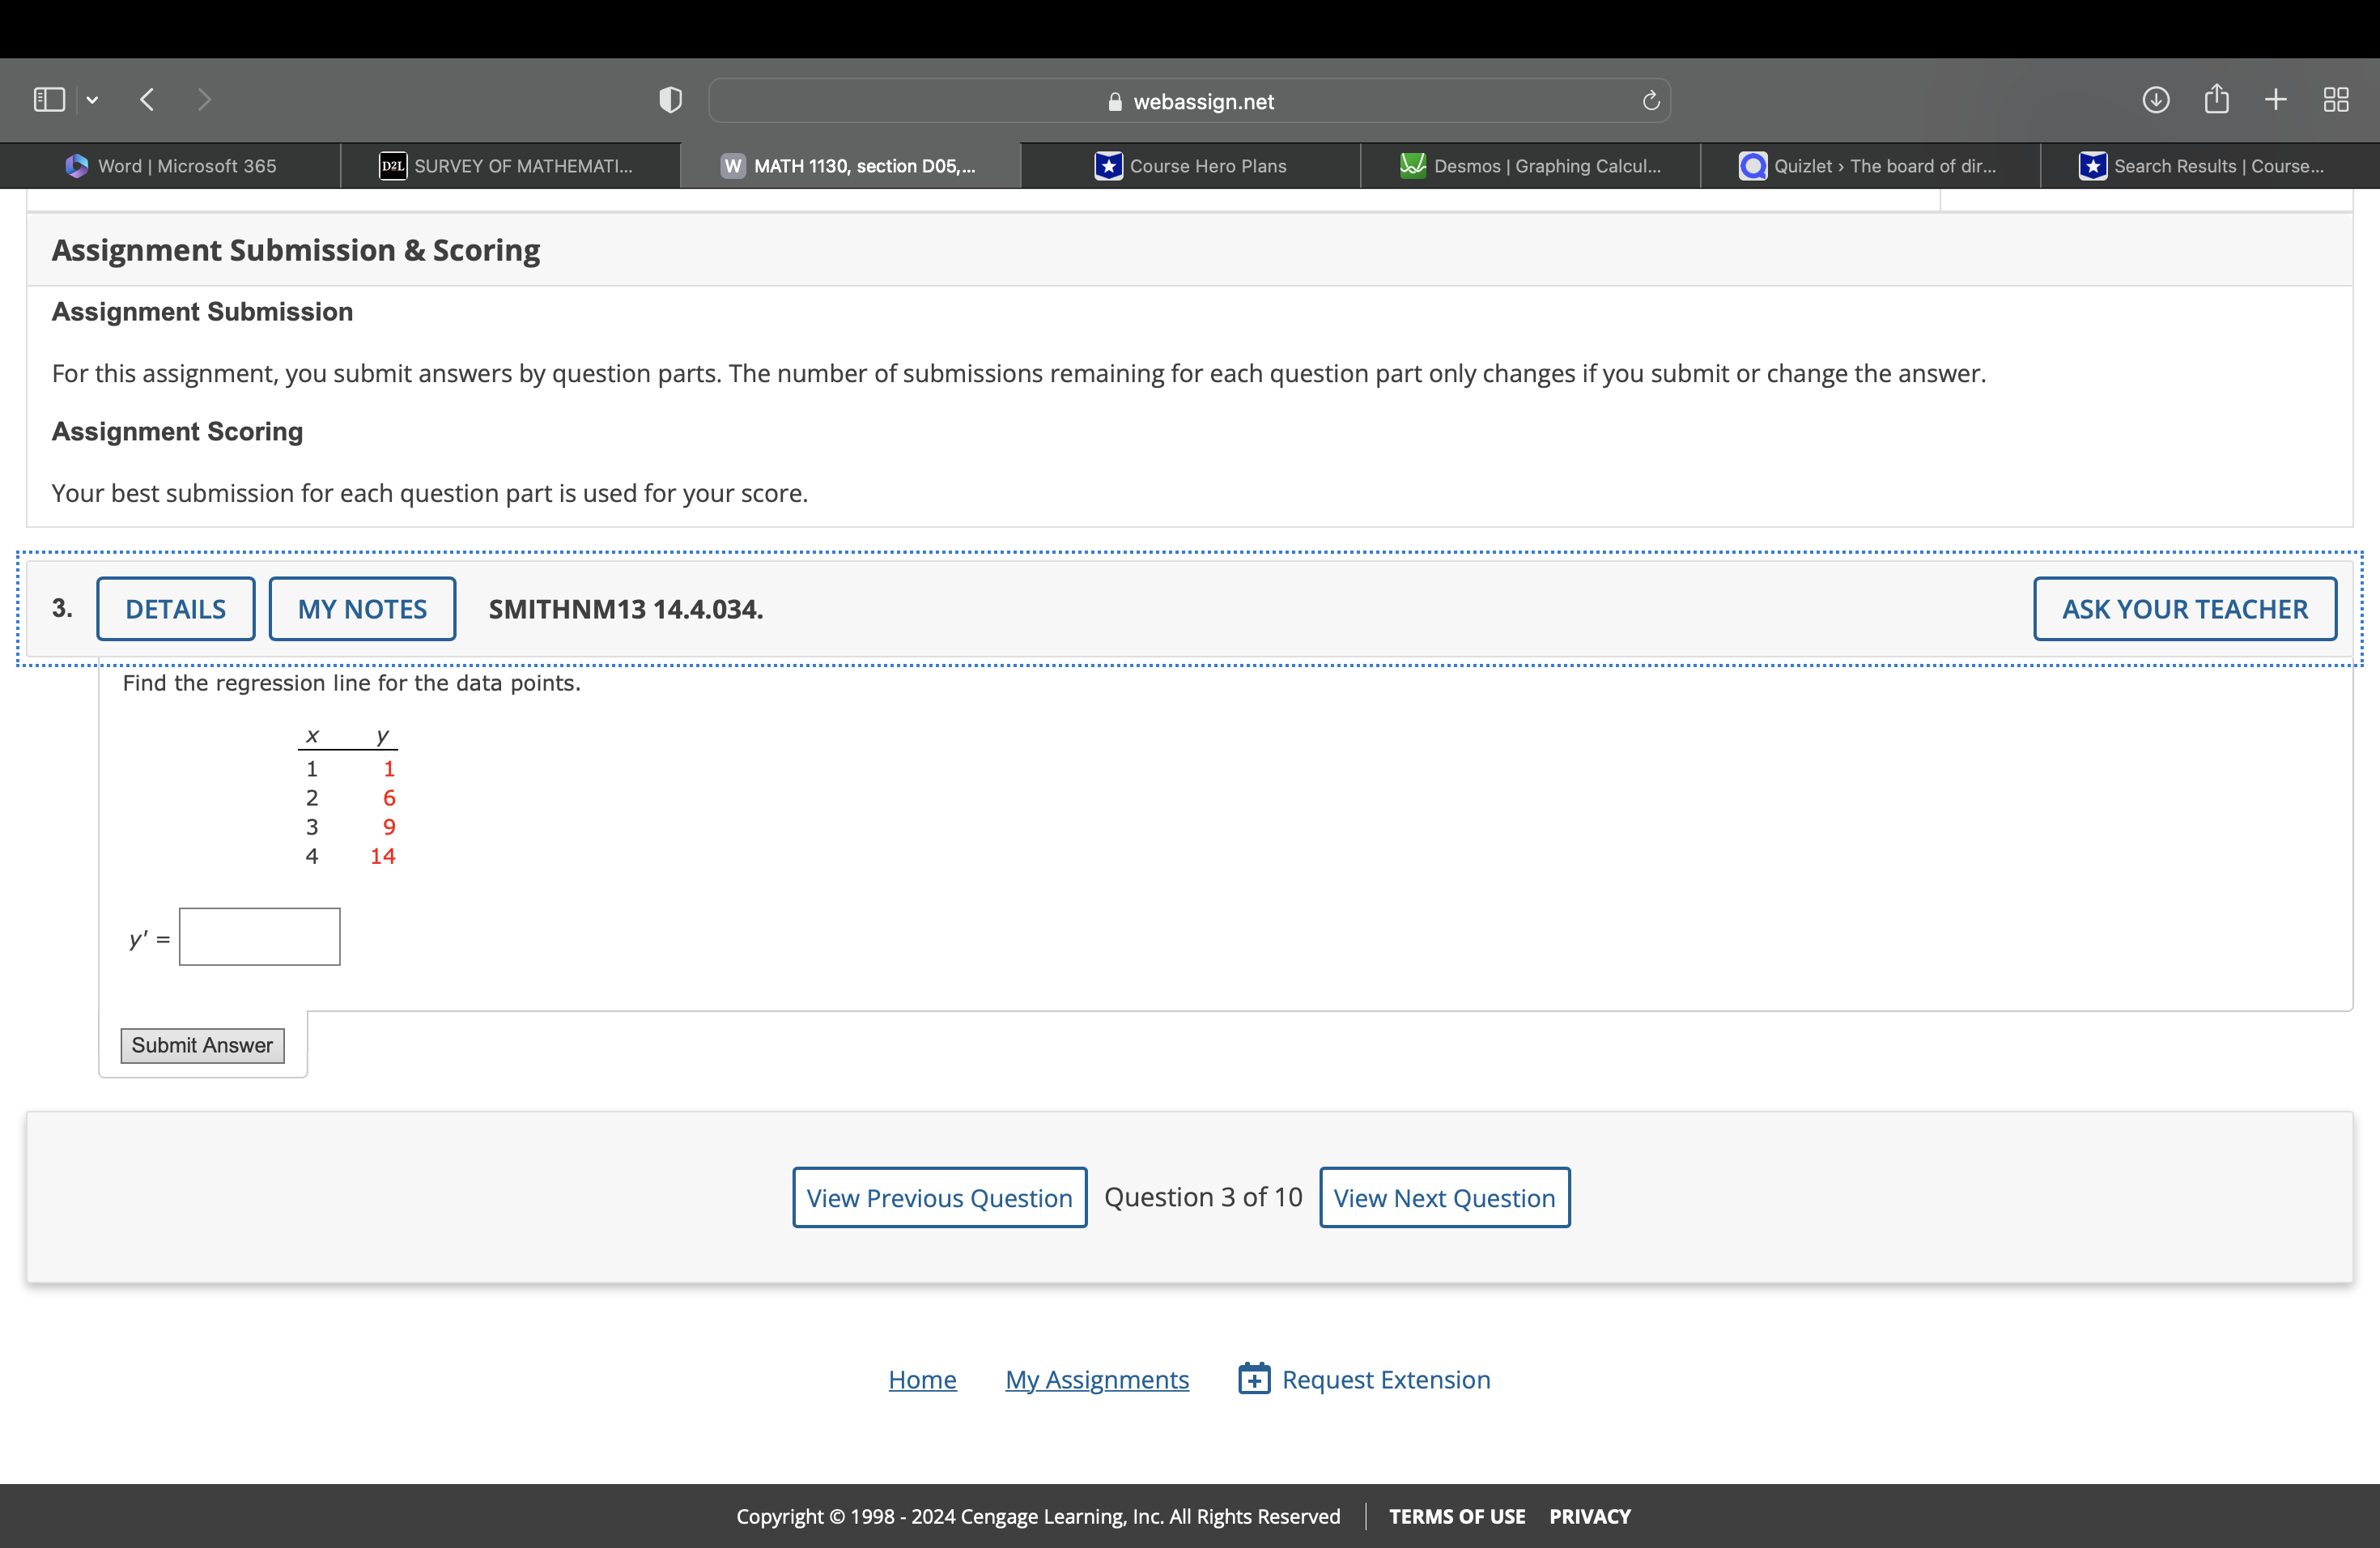Navigate to View Previous Question
Screen dimensions: 2380x1548
point(938,1197)
